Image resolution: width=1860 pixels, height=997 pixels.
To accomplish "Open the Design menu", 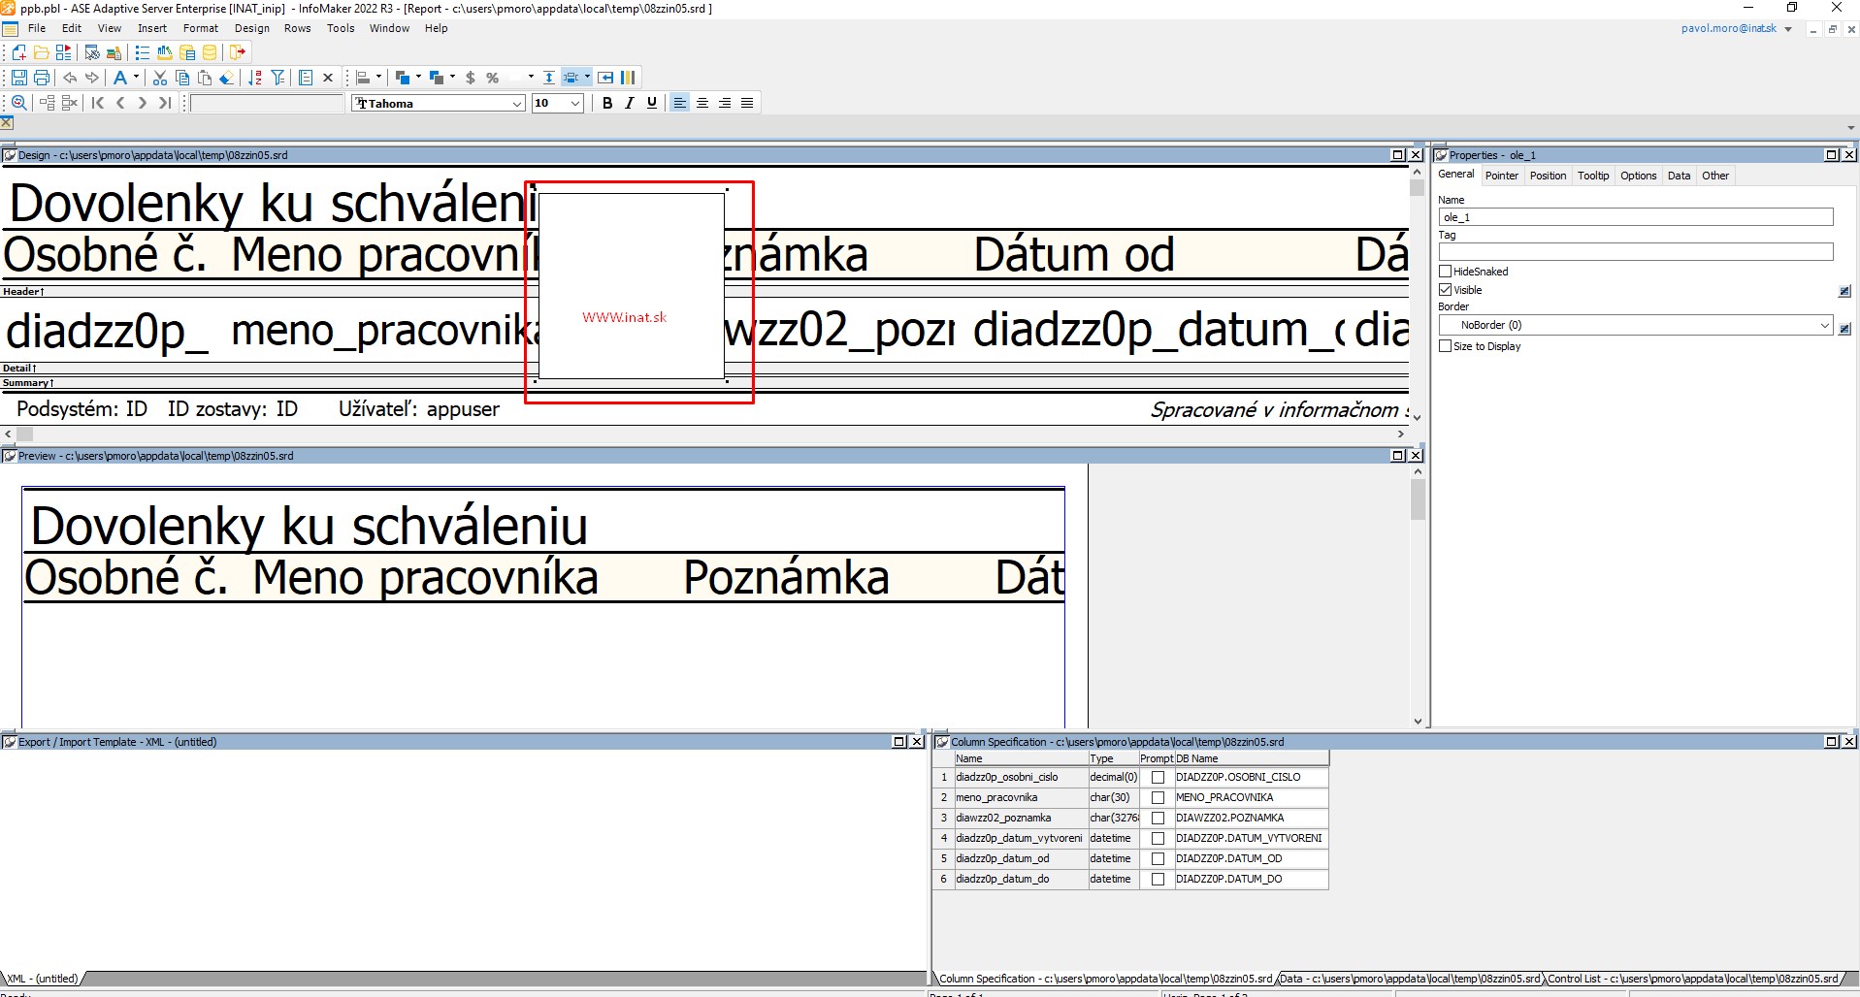I will [x=251, y=28].
